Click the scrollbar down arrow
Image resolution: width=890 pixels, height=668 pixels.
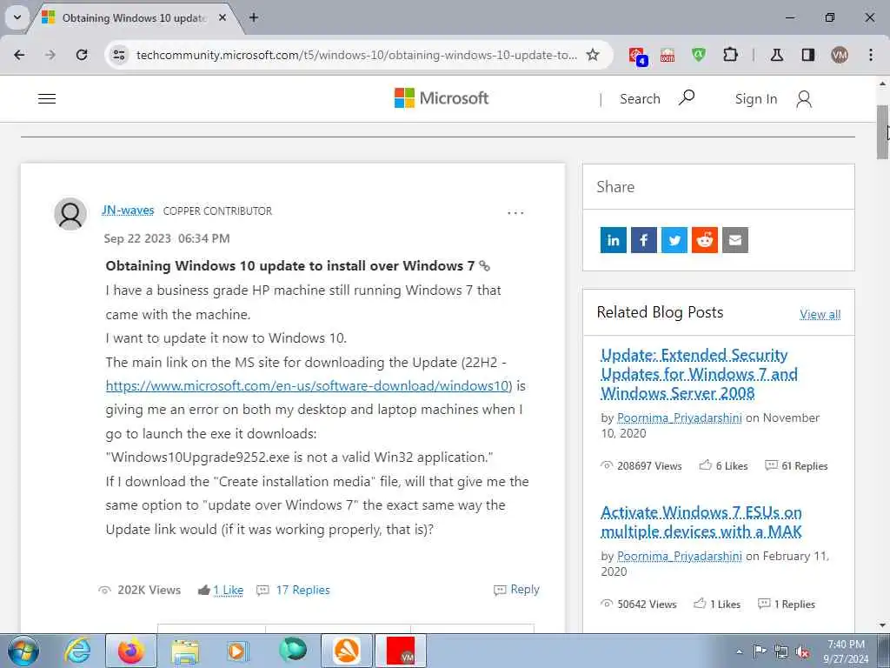click(x=883, y=625)
